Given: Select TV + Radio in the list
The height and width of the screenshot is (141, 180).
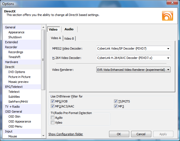Looking at the screenshot, I should tap(22, 107).
